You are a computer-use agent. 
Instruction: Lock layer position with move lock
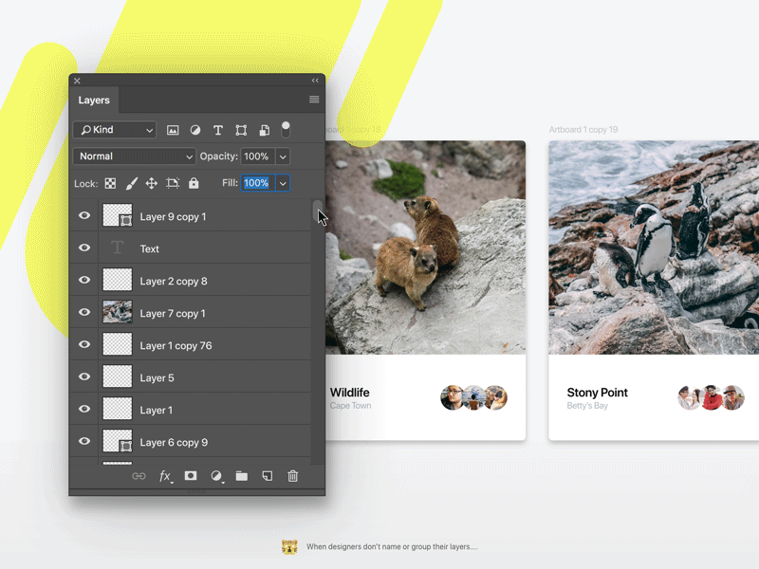152,183
